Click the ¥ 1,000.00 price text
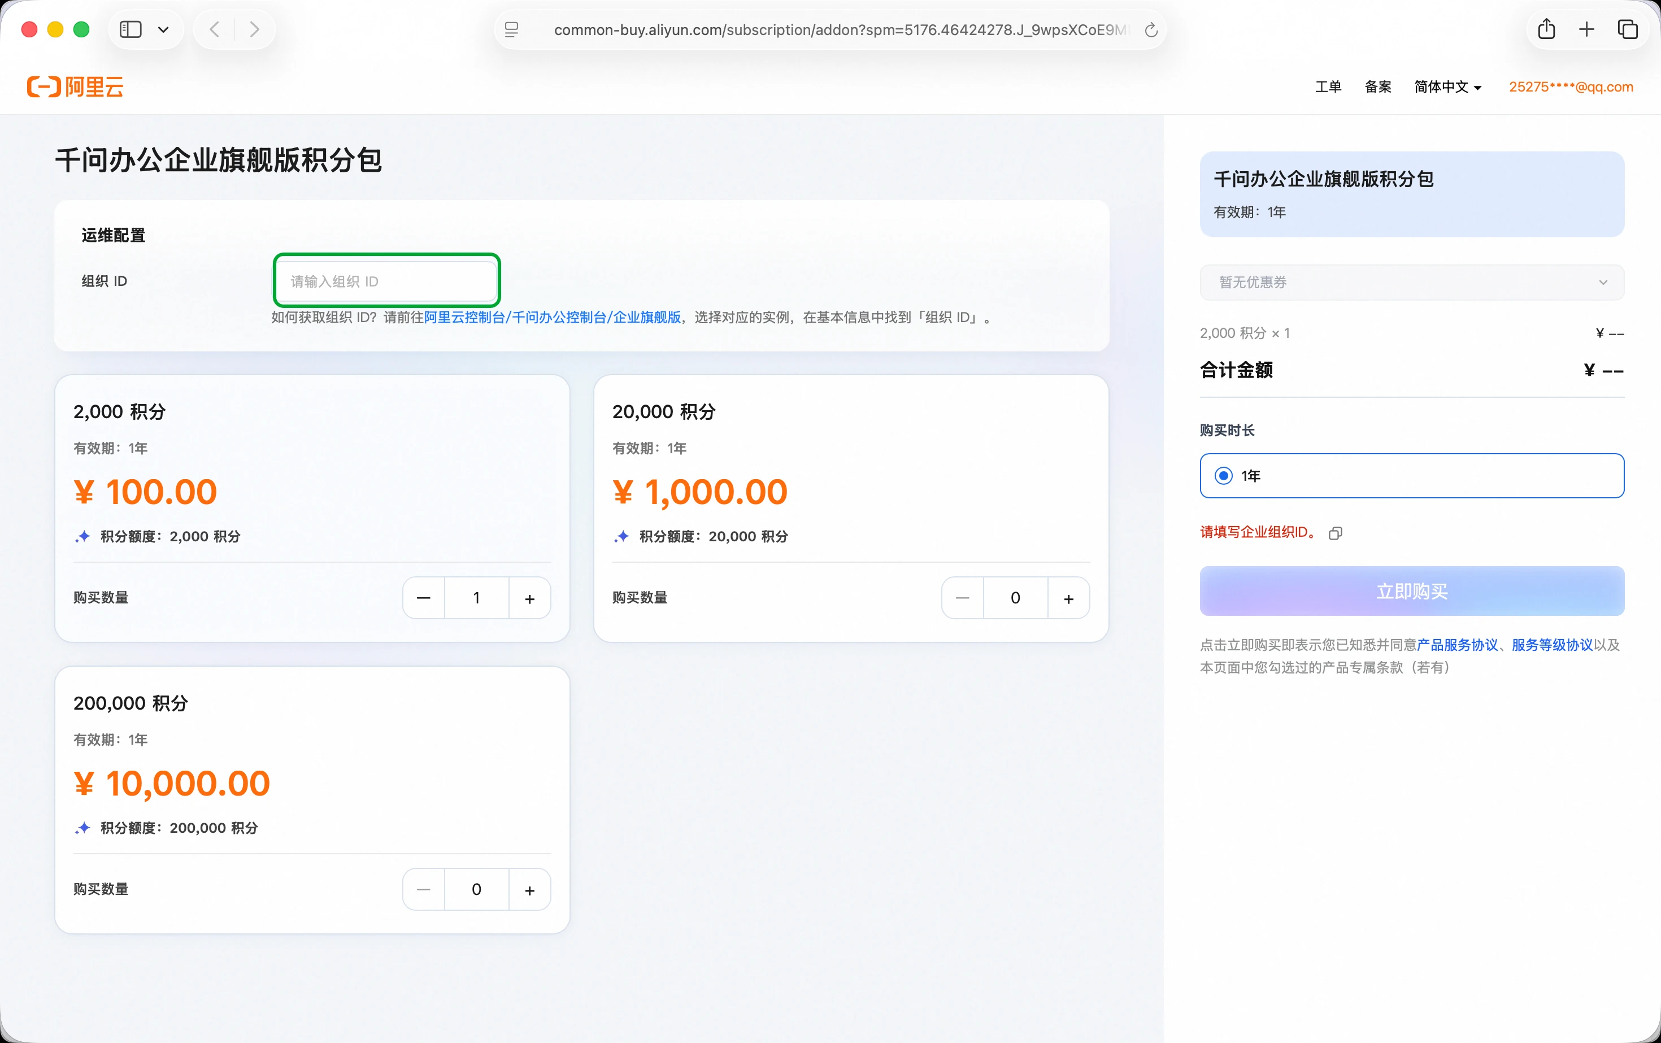 click(700, 493)
